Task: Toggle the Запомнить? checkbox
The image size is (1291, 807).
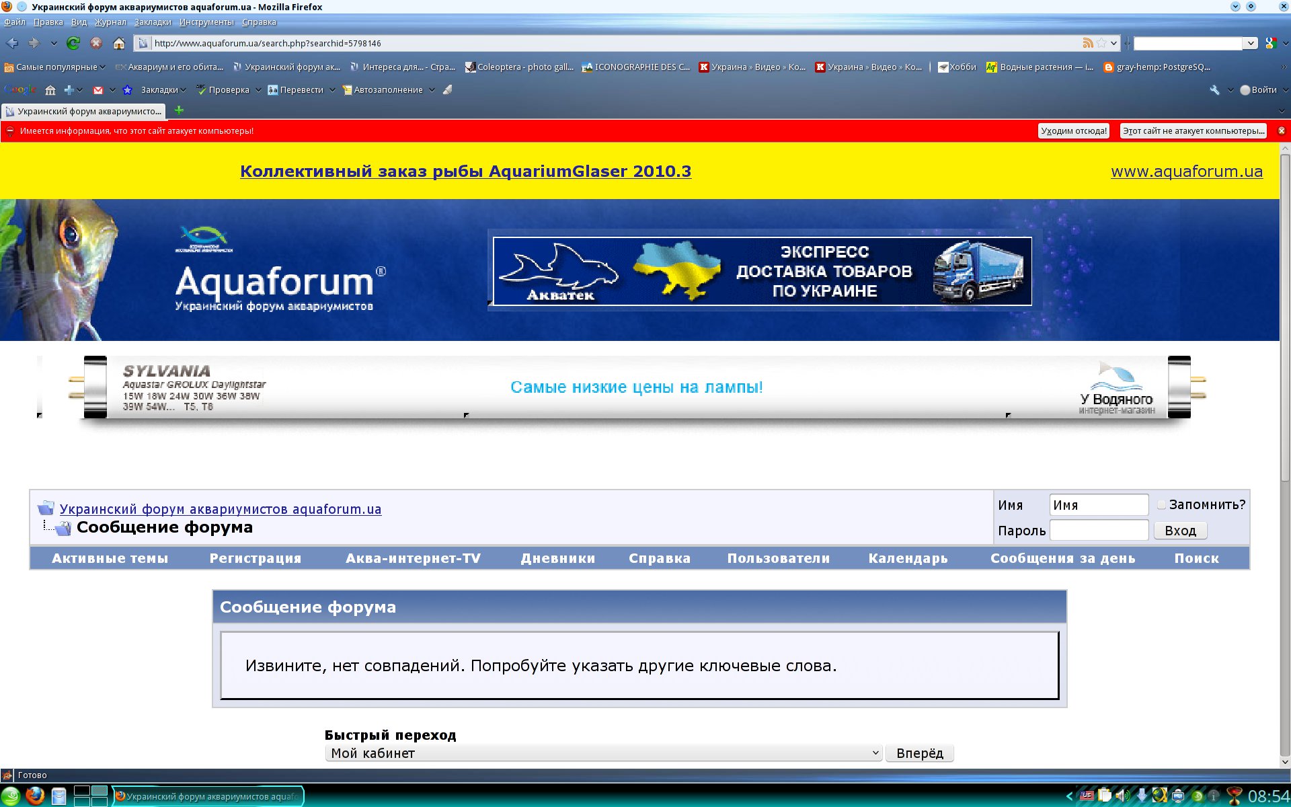Action: pyautogui.click(x=1161, y=505)
